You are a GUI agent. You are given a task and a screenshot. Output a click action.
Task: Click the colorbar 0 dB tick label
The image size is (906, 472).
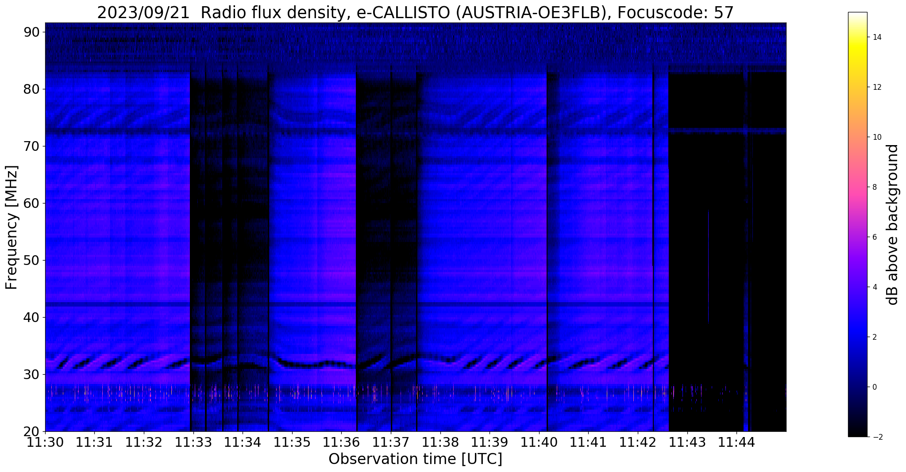[x=874, y=387]
